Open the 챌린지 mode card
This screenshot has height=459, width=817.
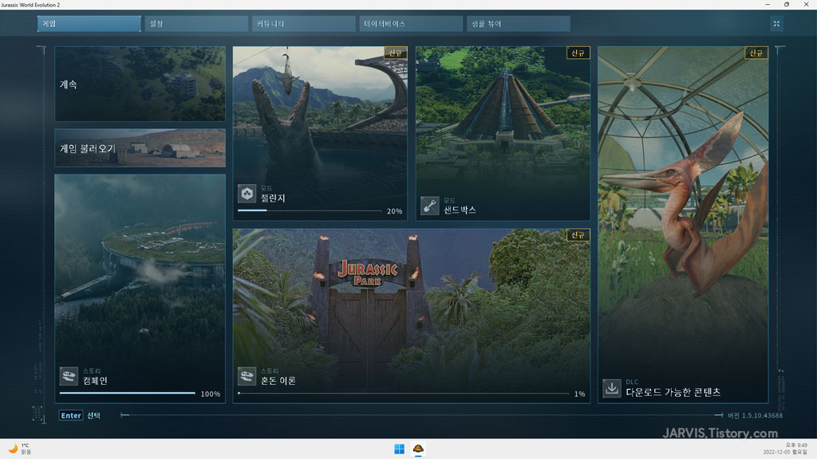(x=320, y=133)
